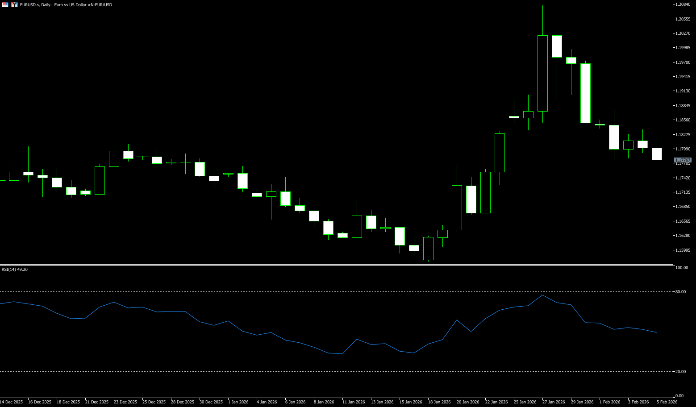696x407 pixels.
Task: Click the 1.20840 price scale label
Action: pyautogui.click(x=683, y=4)
